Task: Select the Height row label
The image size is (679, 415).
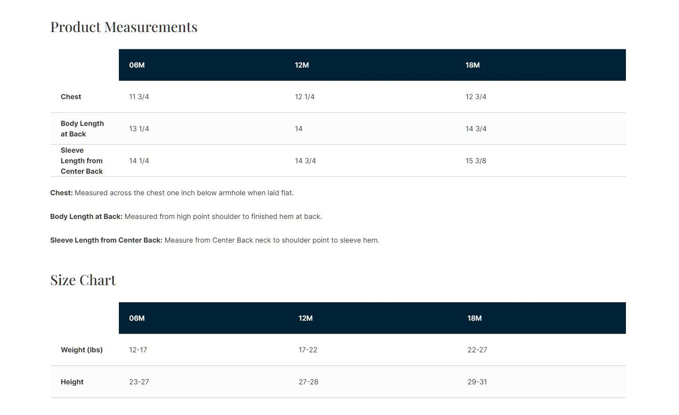Action: click(x=72, y=382)
